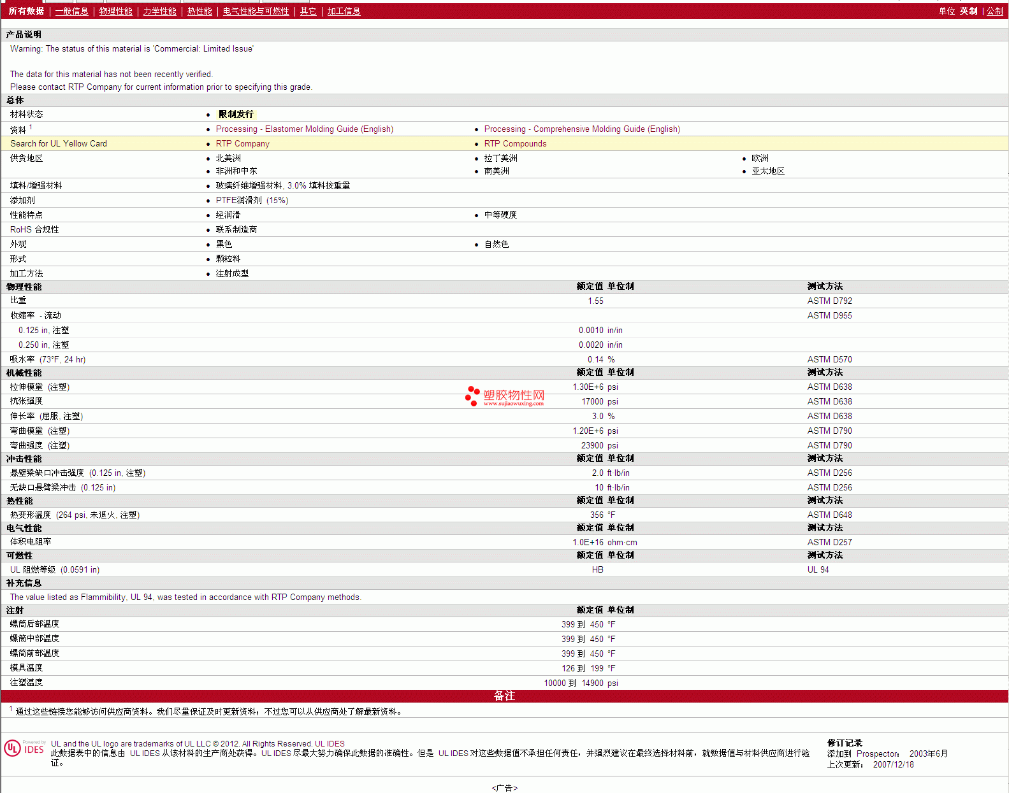
Task: Click the 模具温度 row label
Action: (26, 668)
